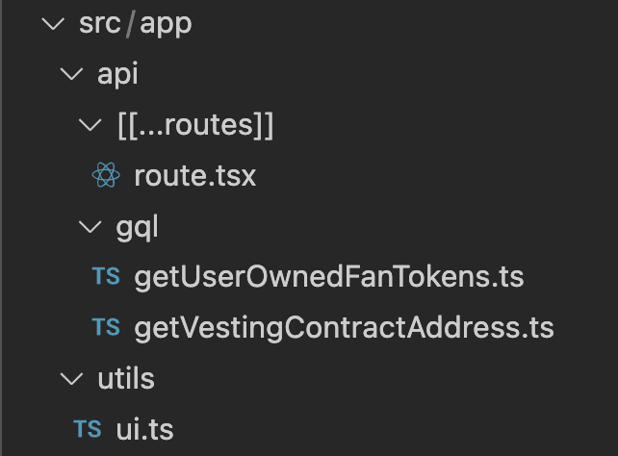Open the ui.ts file
Viewport: 618px width, 456px height.
144,429
